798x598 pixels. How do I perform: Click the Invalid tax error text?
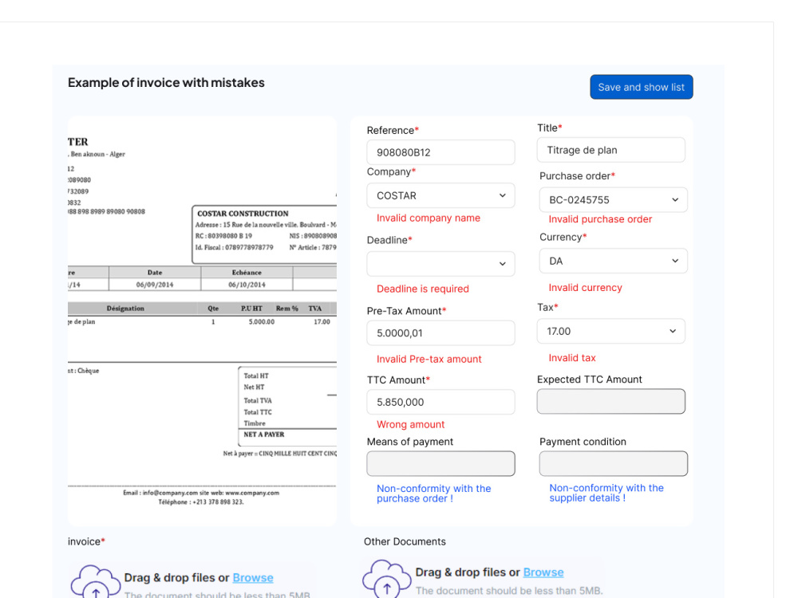coord(571,358)
